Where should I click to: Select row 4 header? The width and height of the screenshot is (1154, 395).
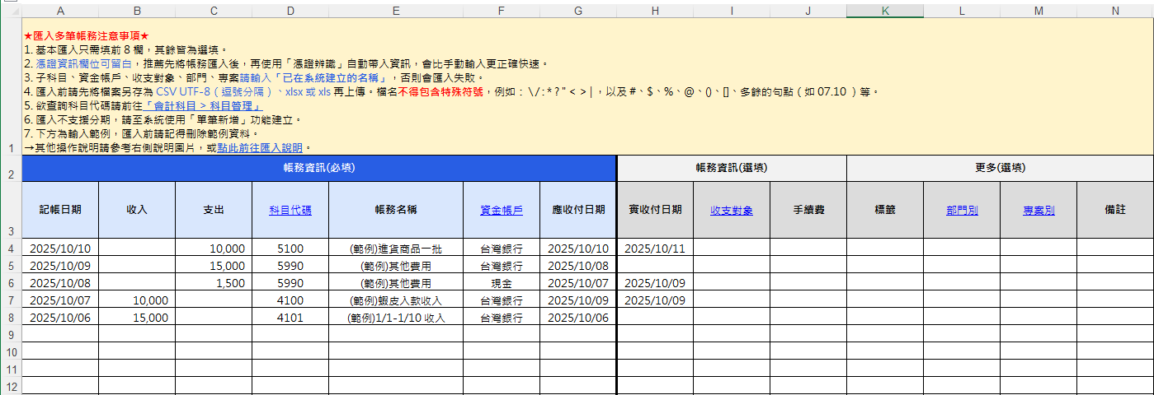point(11,249)
